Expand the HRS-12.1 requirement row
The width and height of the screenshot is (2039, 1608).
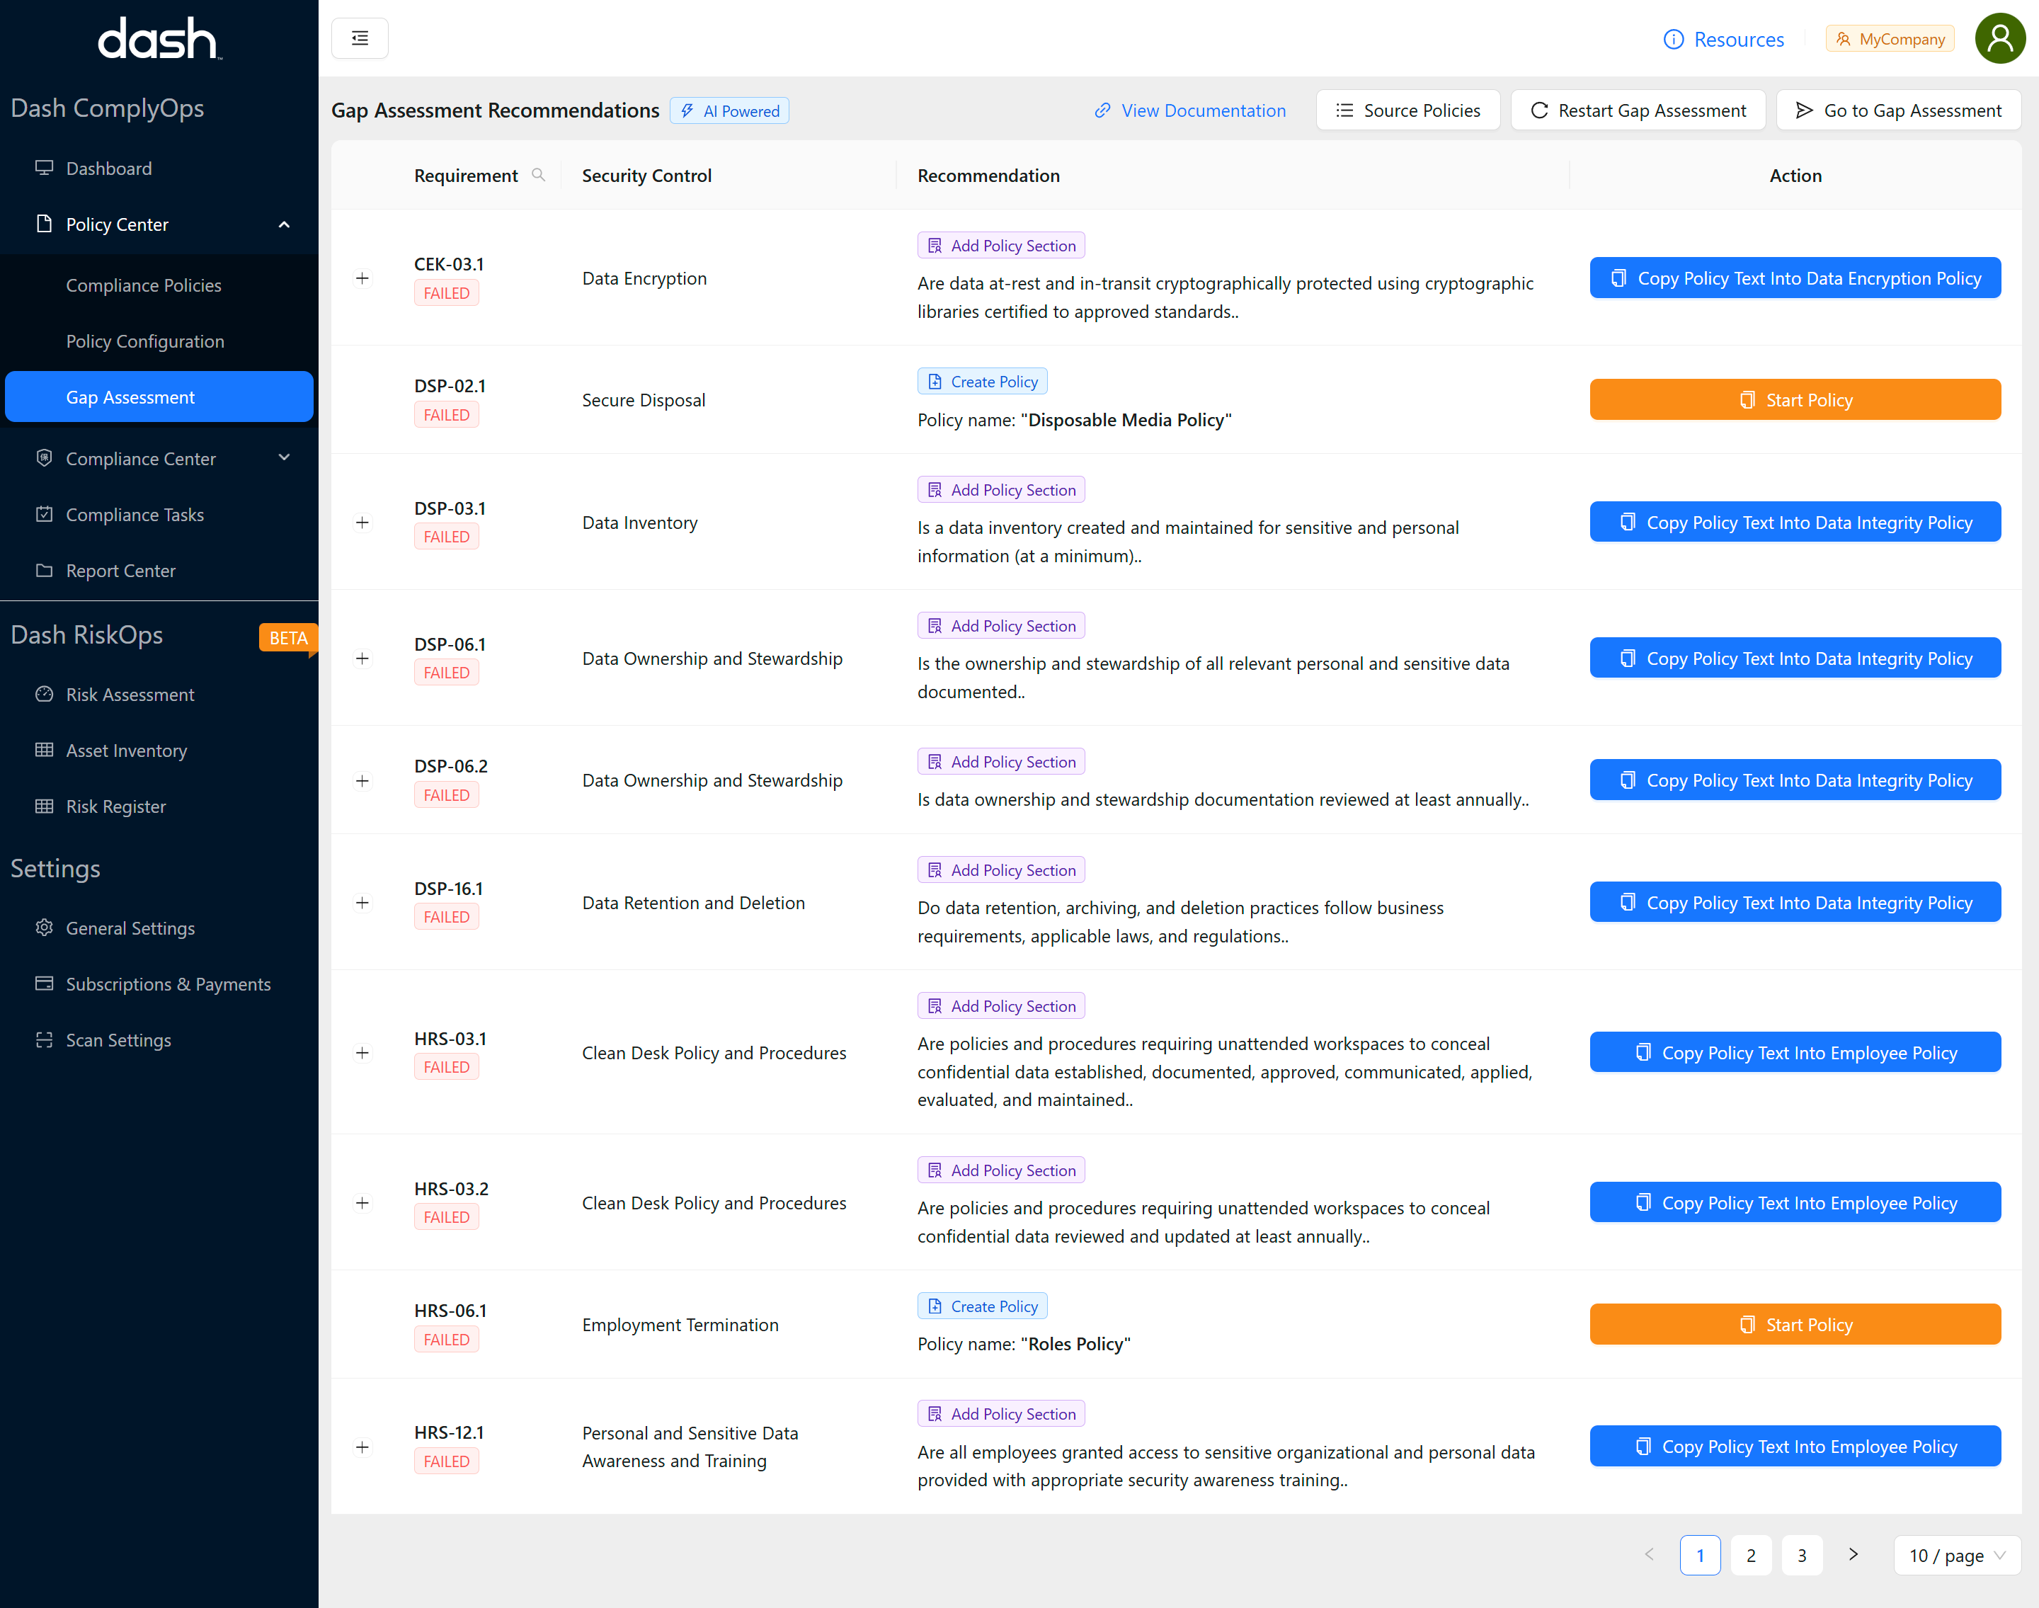click(362, 1447)
